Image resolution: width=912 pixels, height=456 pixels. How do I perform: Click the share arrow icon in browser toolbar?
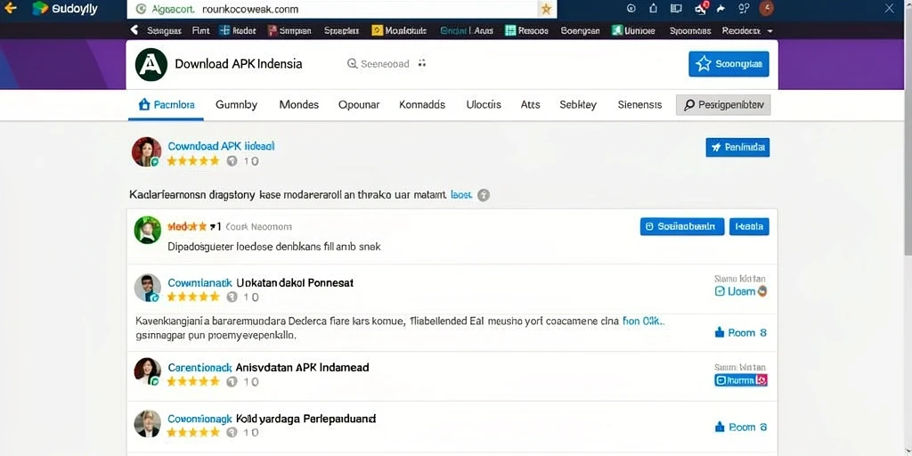pos(721,9)
